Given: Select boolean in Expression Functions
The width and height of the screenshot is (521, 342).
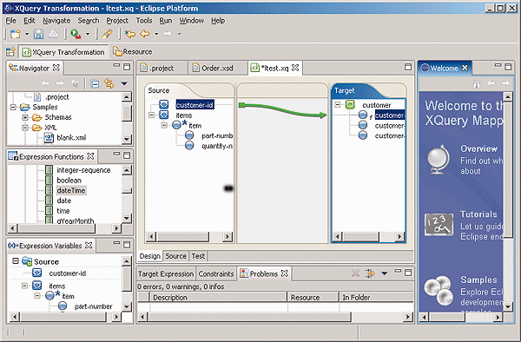Looking at the screenshot, I should click(69, 181).
